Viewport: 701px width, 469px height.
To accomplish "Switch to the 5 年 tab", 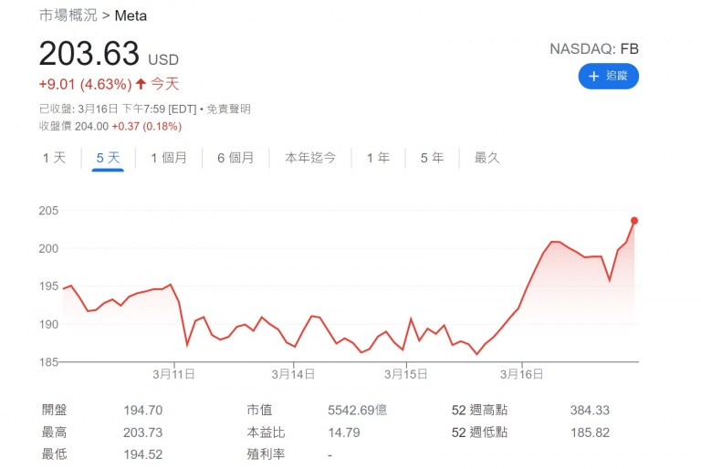I will [432, 158].
